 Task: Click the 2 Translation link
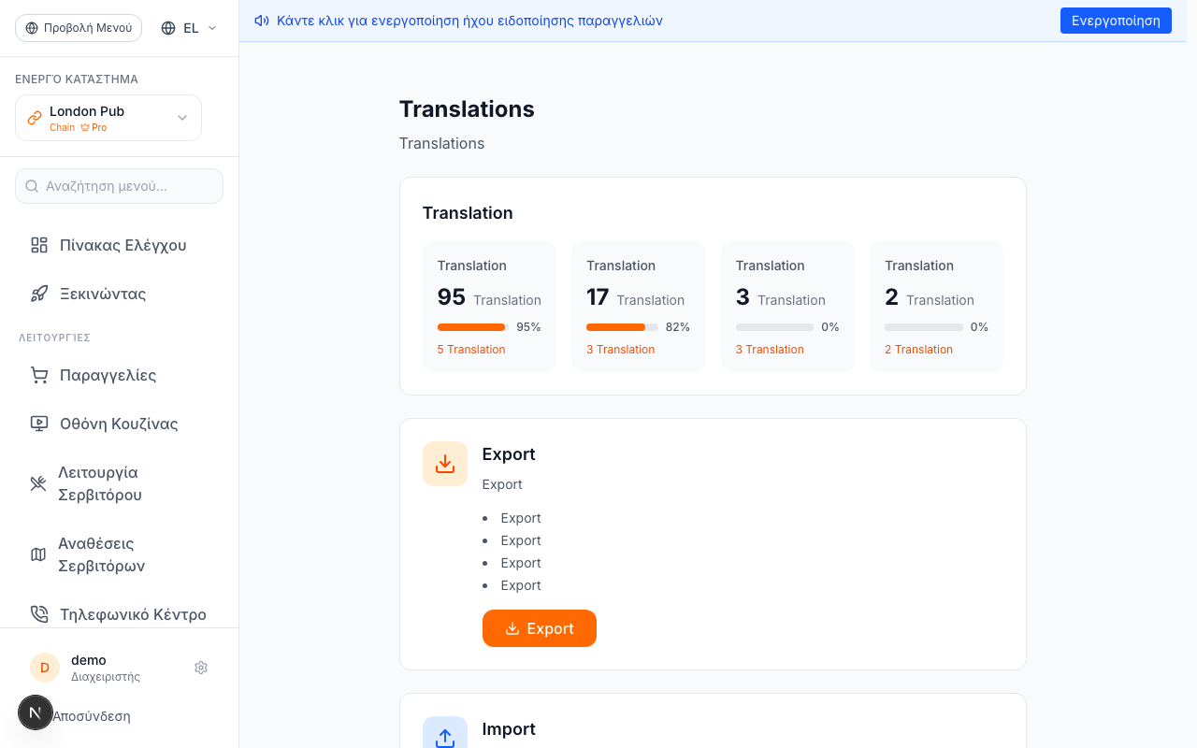(919, 350)
